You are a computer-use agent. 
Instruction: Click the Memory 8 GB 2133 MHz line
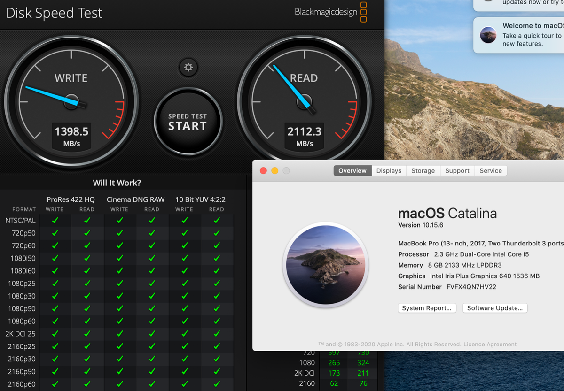click(450, 265)
